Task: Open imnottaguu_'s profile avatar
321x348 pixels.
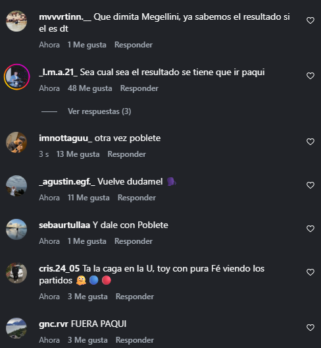Action: click(16, 142)
